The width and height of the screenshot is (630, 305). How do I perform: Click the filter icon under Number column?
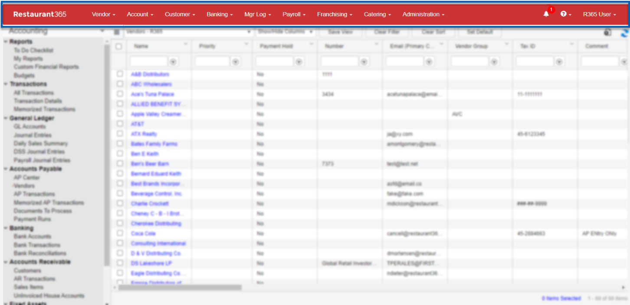[364, 62]
